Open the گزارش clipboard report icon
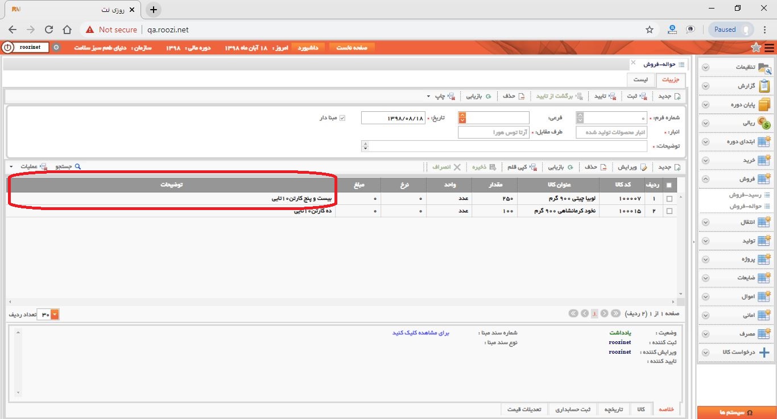The height and width of the screenshot is (419, 777). pyautogui.click(x=764, y=86)
